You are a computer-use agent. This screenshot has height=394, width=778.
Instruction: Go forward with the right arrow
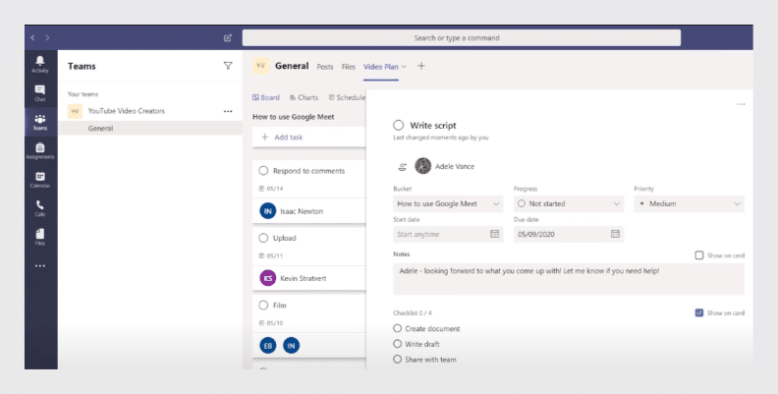(47, 37)
